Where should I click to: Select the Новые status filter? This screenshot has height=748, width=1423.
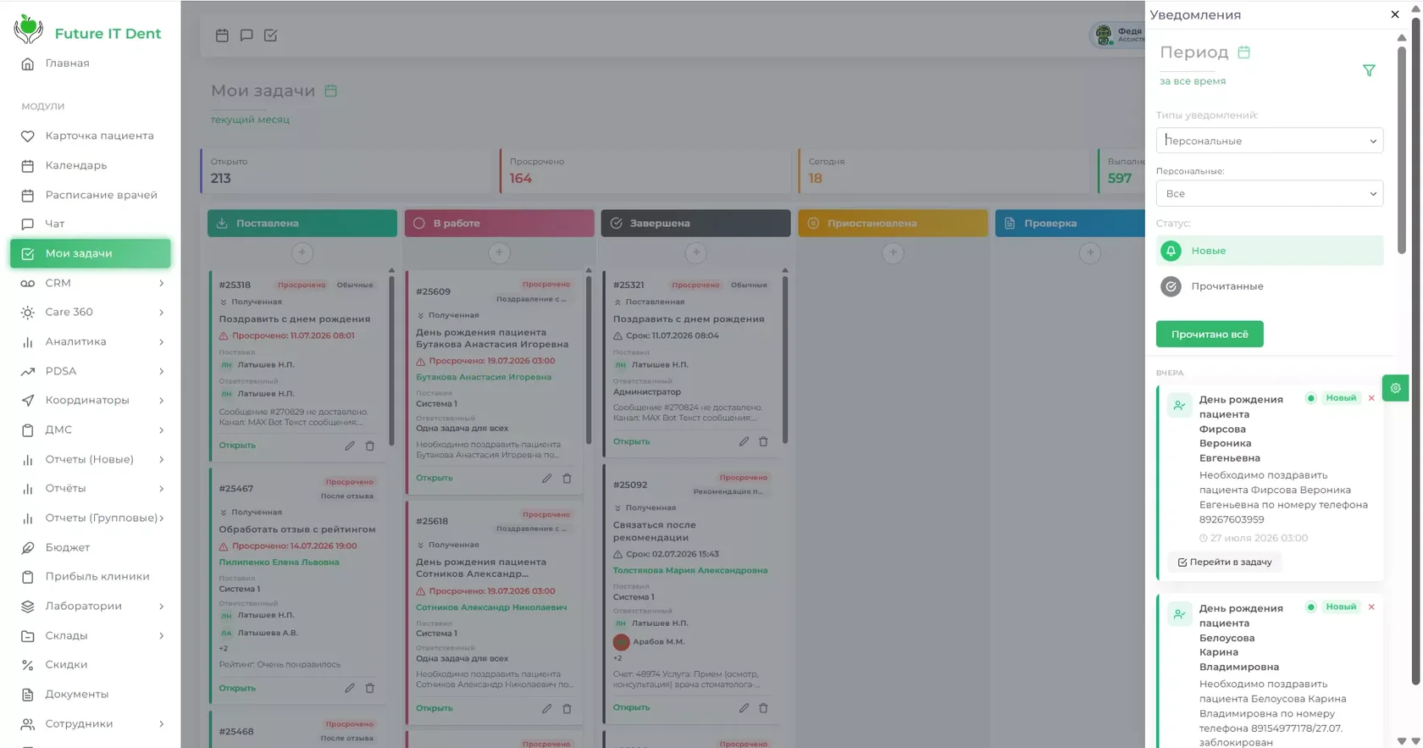(1269, 251)
